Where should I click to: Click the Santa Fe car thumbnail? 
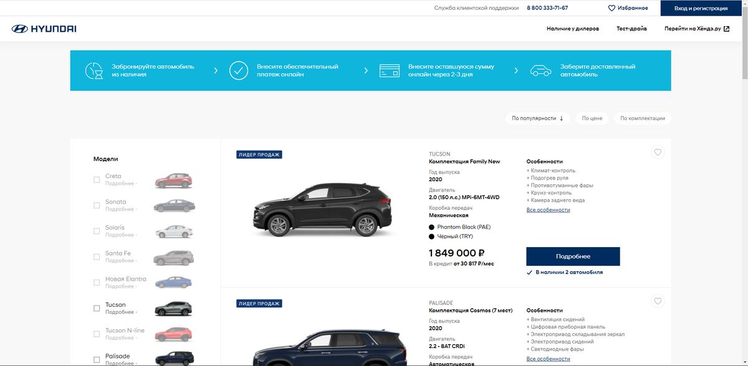(174, 257)
